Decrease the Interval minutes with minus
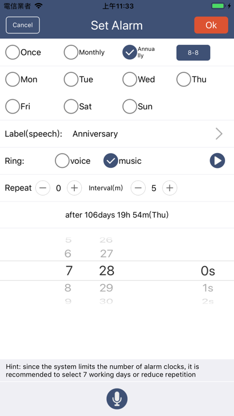The height and width of the screenshot is (416, 234). coord(138,188)
